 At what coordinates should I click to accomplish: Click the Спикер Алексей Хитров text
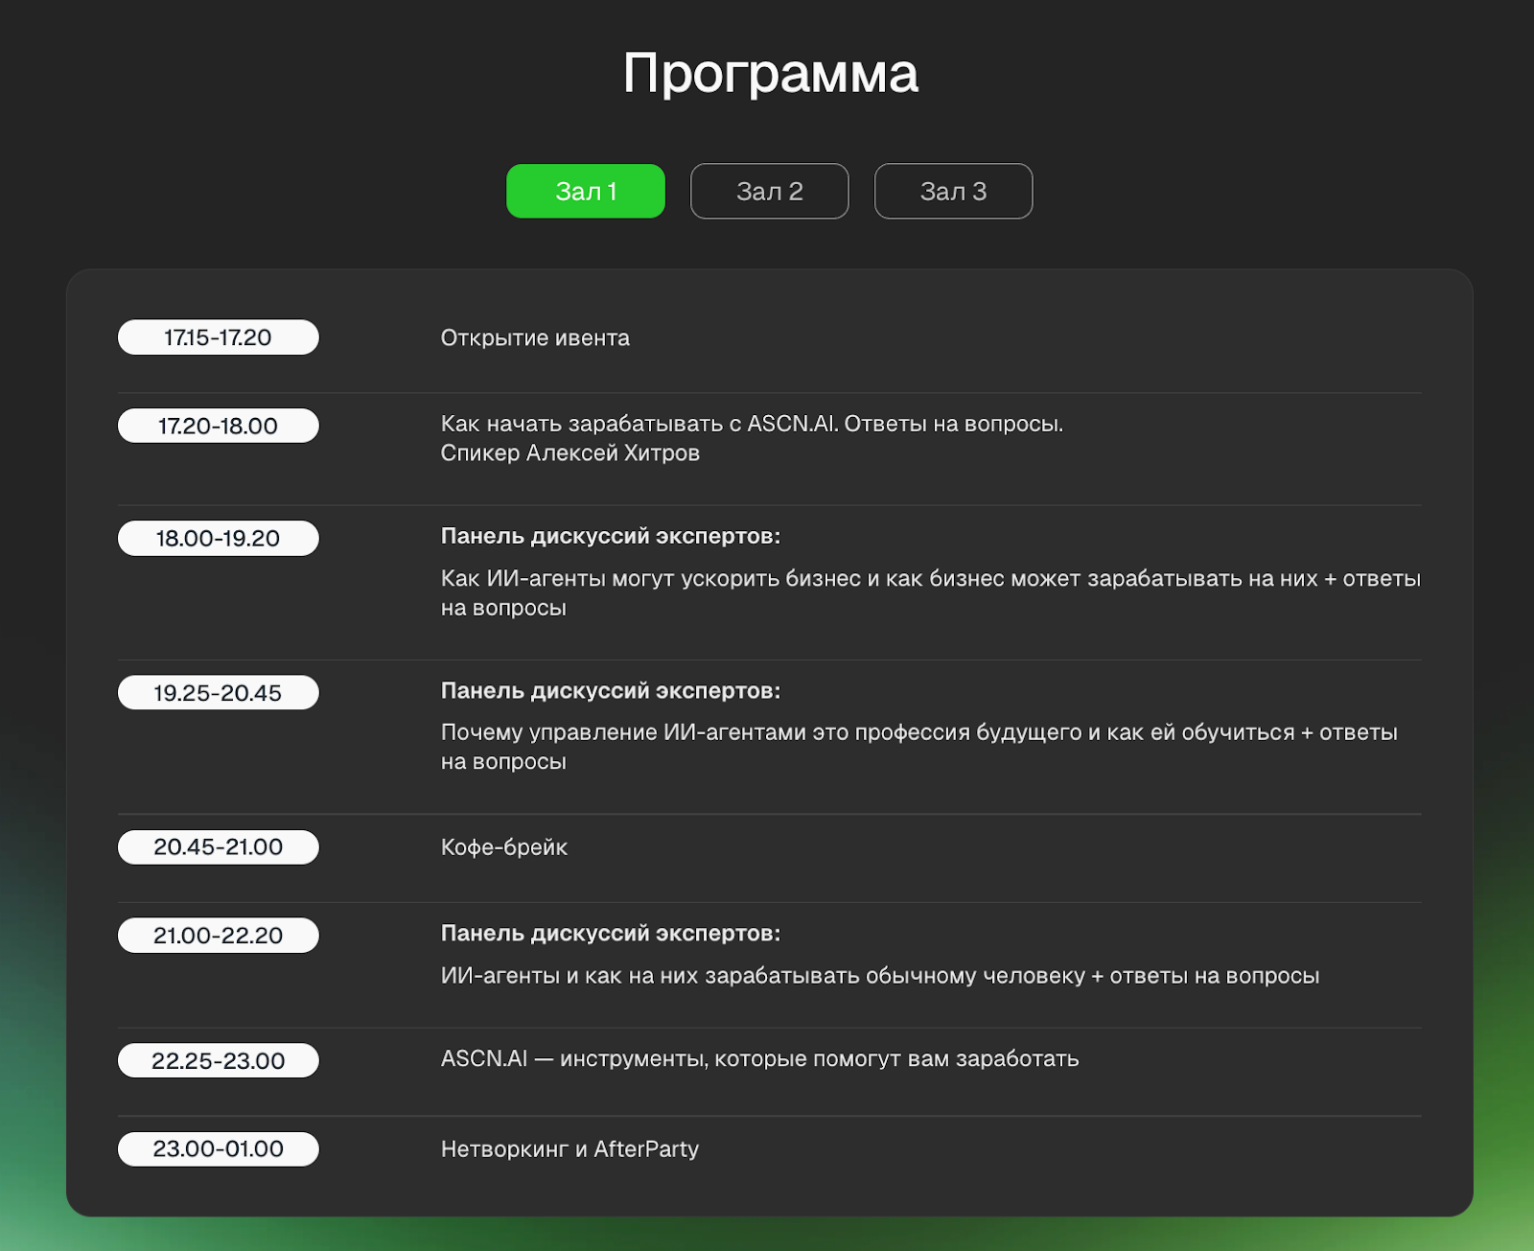[x=569, y=452]
